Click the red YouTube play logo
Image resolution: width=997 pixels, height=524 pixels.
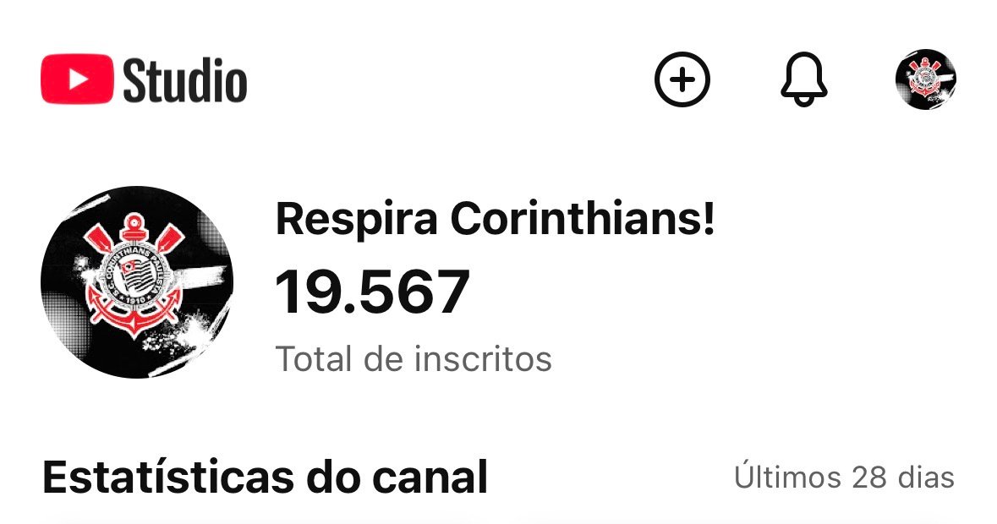click(77, 79)
